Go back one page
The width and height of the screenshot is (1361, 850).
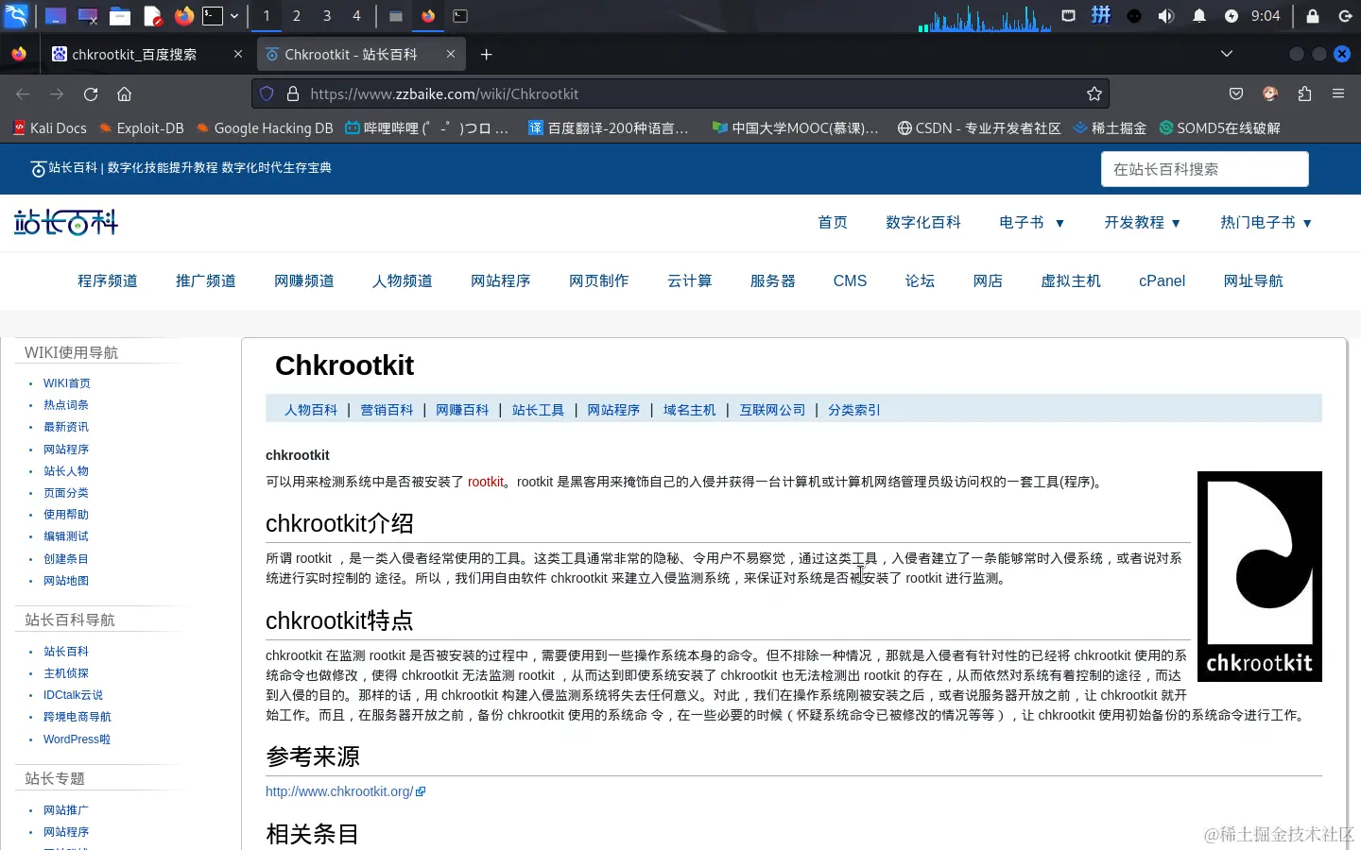pyautogui.click(x=23, y=93)
